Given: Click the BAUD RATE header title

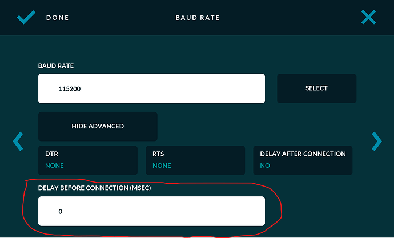Looking at the screenshot, I should coord(197,18).
